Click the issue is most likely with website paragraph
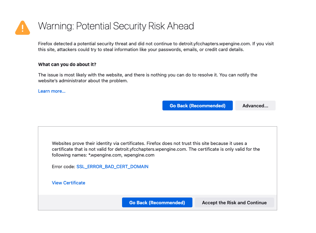316x233 pixels. point(148,78)
